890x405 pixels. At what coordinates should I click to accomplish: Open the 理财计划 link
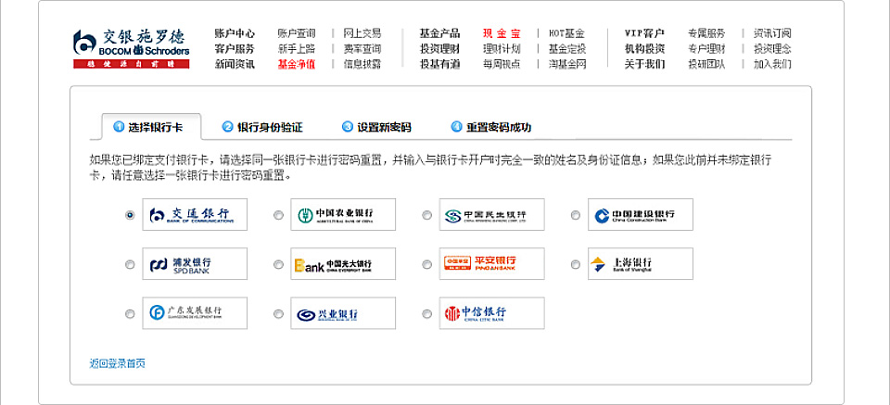click(502, 49)
